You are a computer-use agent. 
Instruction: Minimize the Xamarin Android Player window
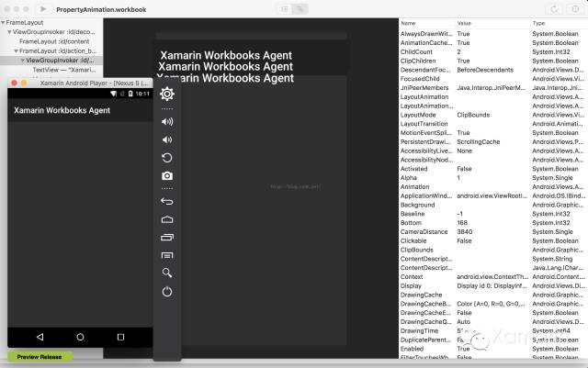tap(24, 83)
